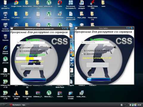Click the left window title bar

click(39, 29)
